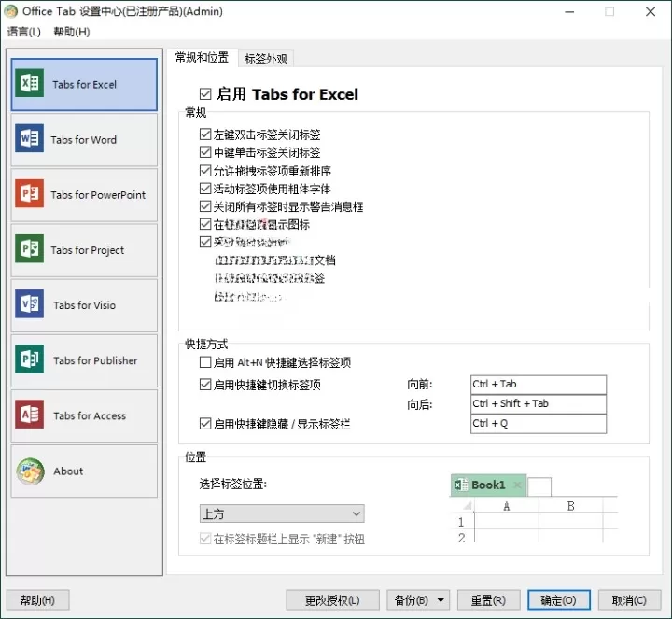Click the Ctrl + Q shortcut field

539,424
